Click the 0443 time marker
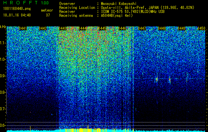 [x=62, y=28]
